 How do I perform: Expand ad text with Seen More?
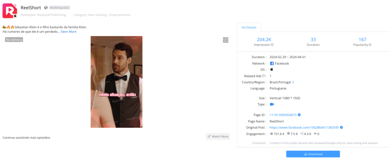coord(69,32)
